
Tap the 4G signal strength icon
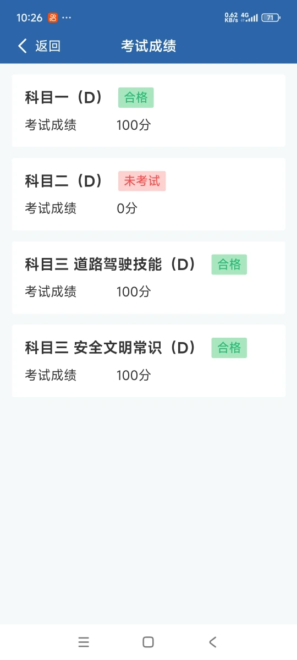(249, 18)
